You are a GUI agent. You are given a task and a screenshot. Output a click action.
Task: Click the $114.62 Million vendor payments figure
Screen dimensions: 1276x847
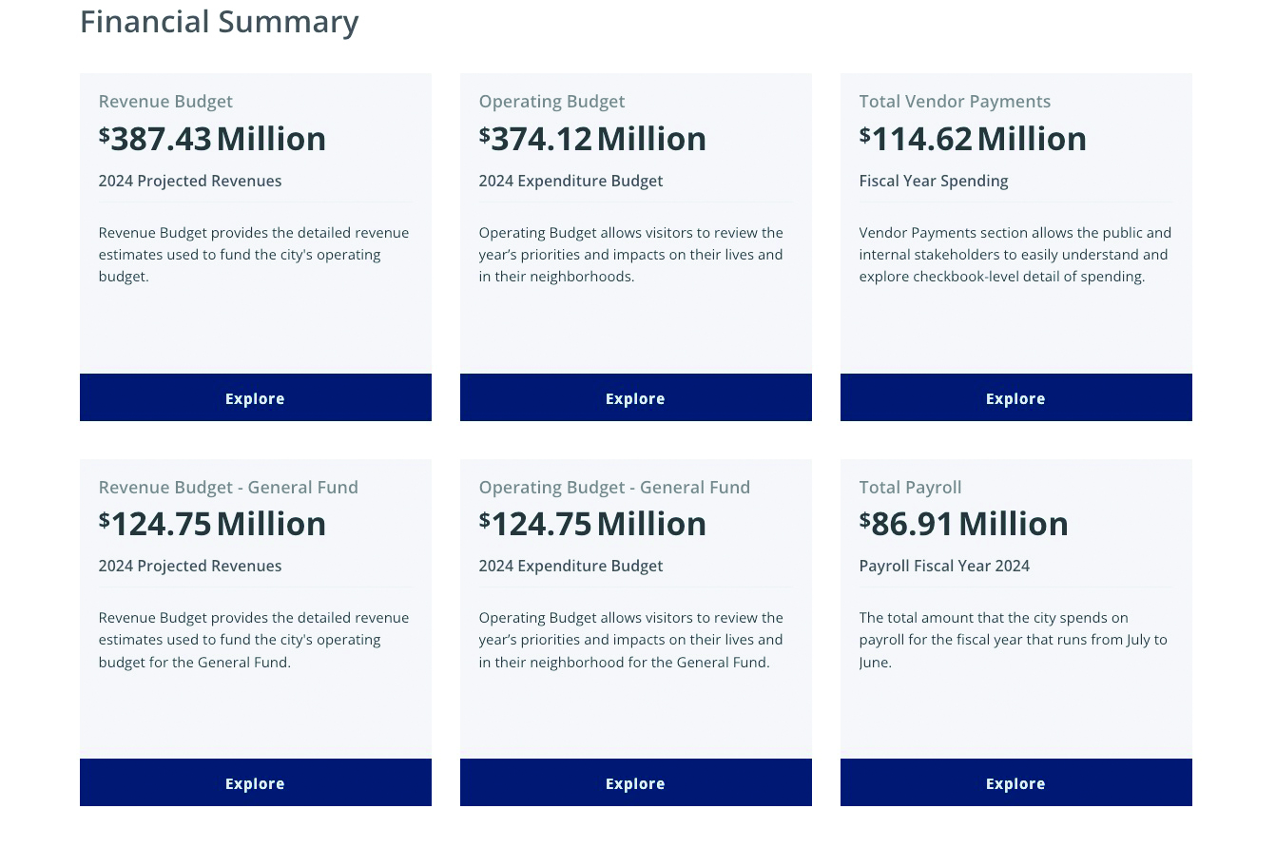click(x=973, y=138)
